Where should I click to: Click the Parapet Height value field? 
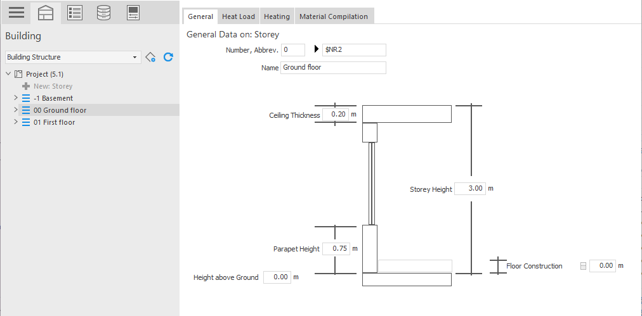click(x=336, y=248)
